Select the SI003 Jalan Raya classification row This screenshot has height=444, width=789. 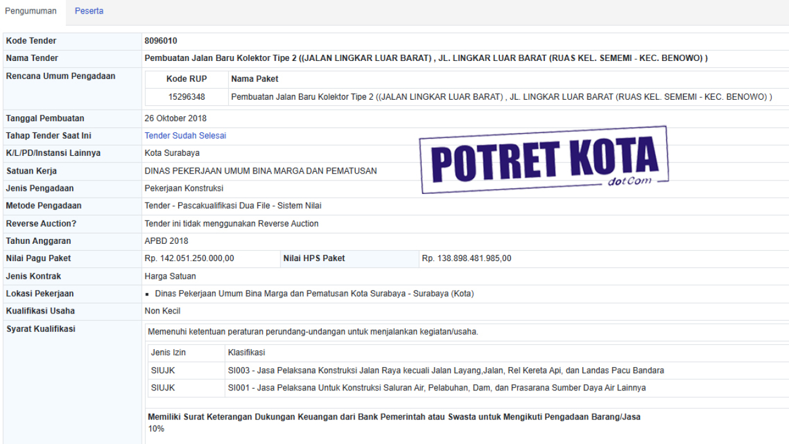pos(446,371)
